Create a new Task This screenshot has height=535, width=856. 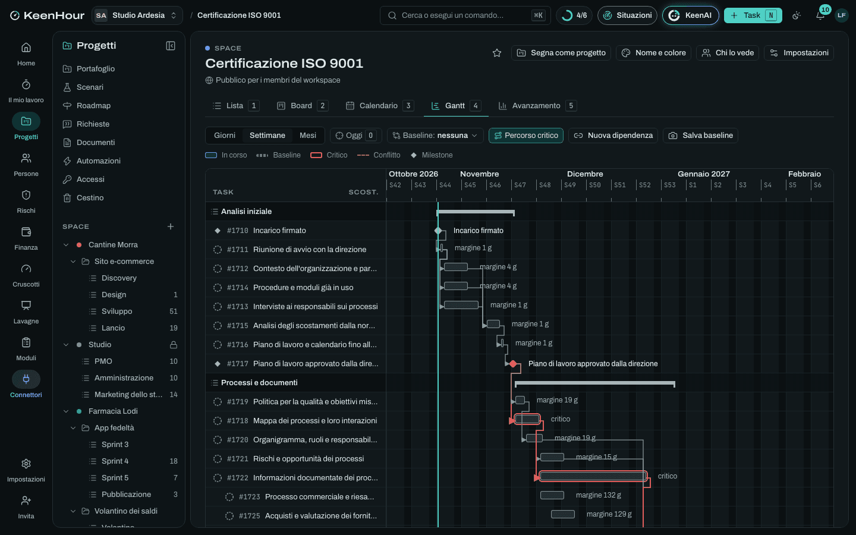753,15
